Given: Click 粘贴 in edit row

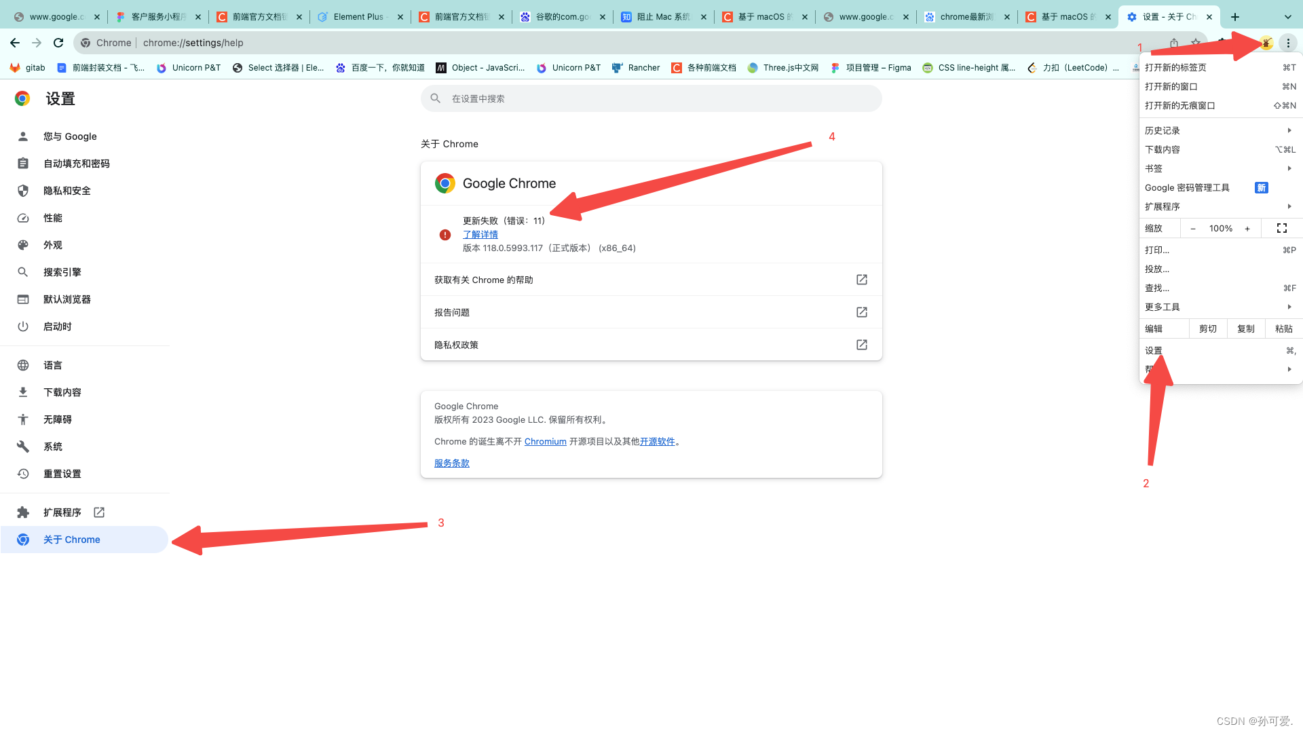Looking at the screenshot, I should [1284, 329].
